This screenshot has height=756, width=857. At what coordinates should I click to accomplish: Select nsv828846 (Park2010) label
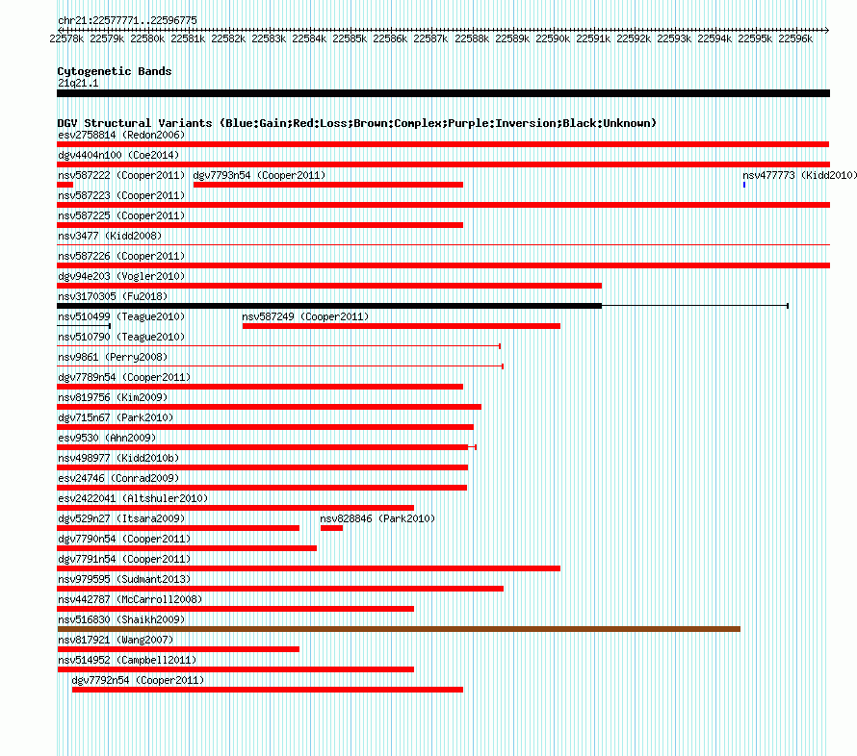[377, 518]
